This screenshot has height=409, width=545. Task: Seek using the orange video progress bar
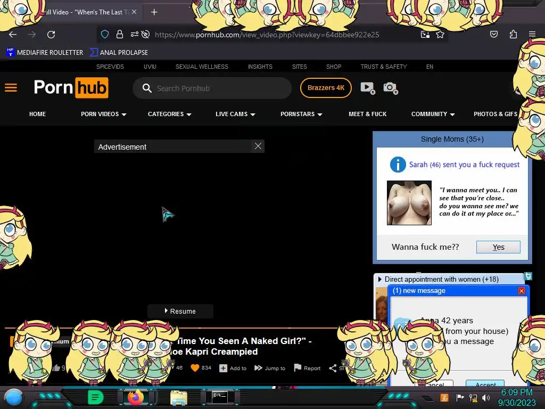pos(170,328)
